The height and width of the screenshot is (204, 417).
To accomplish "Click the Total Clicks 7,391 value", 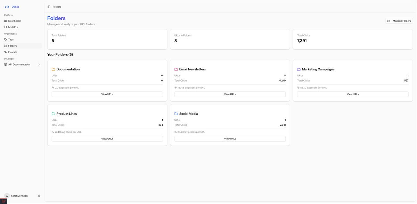I will (x=302, y=41).
